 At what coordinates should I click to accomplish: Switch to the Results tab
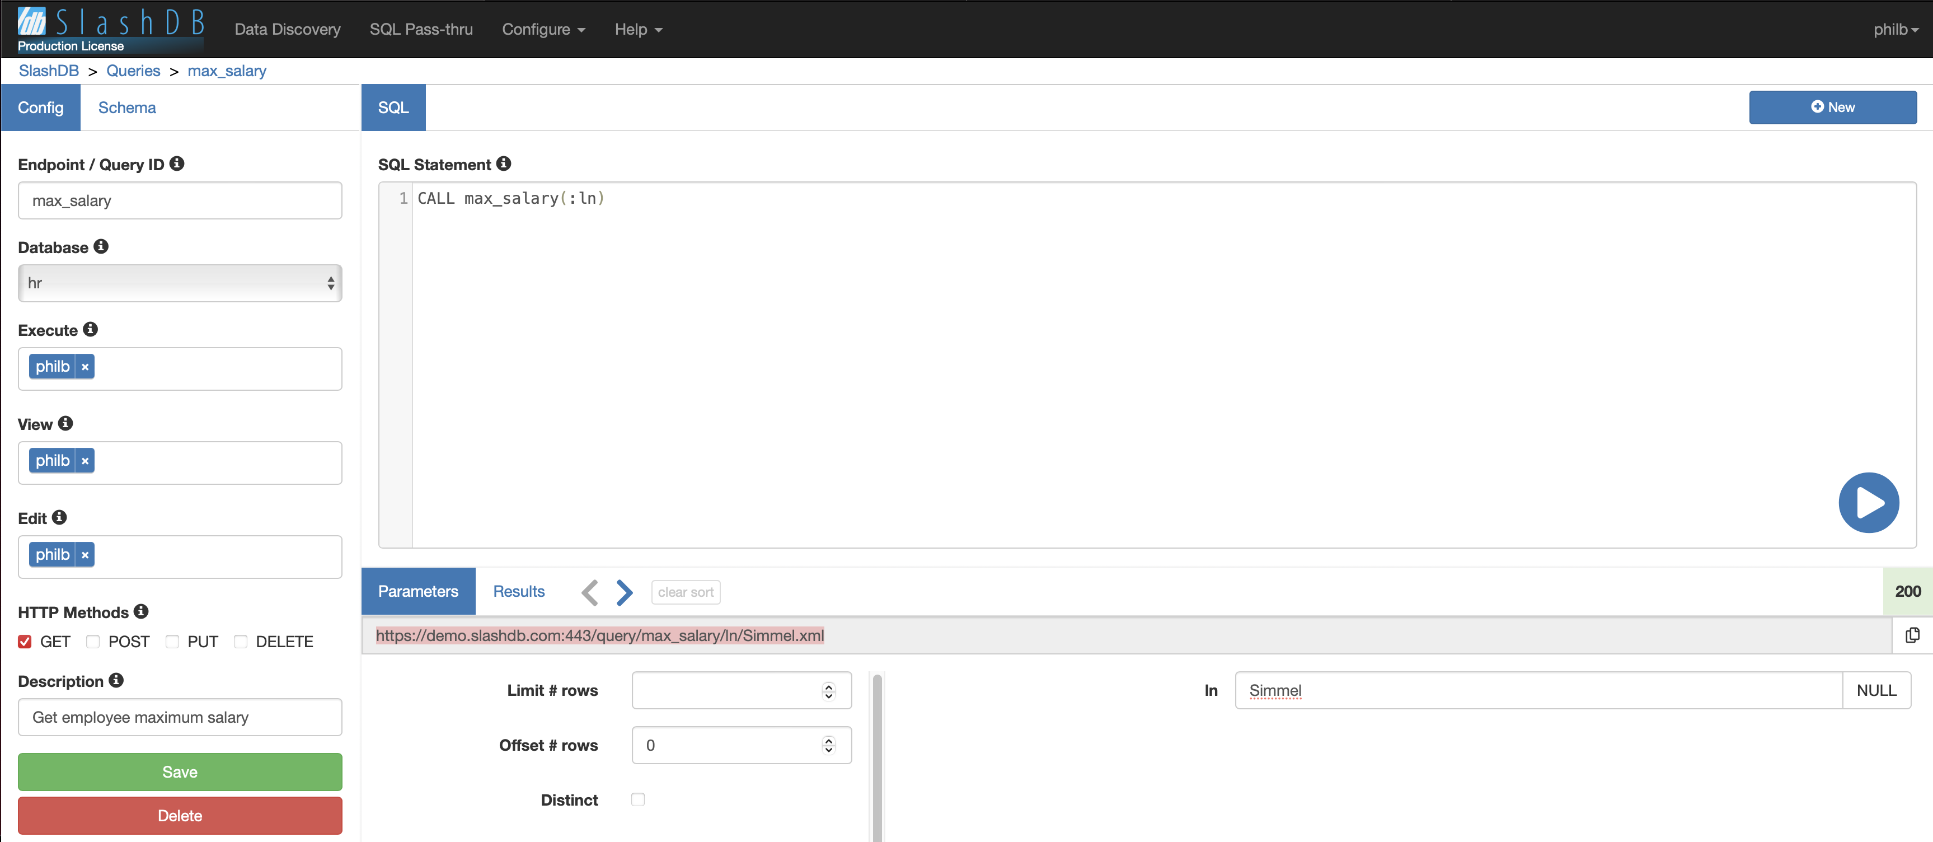[x=519, y=591]
